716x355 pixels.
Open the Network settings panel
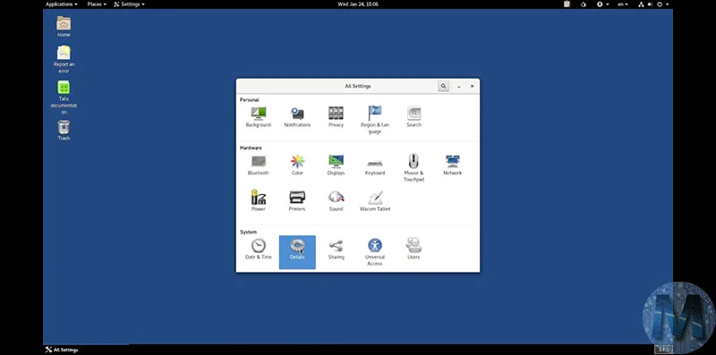click(453, 165)
